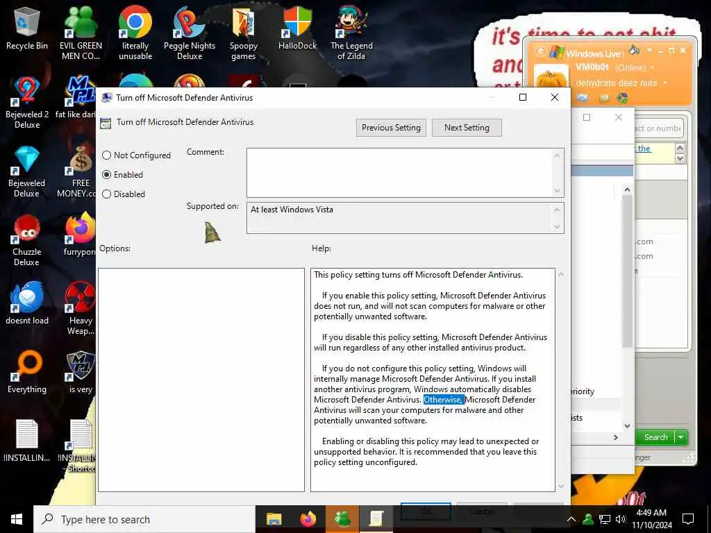
Task: Click the Windows Start button
Action: tap(17, 519)
